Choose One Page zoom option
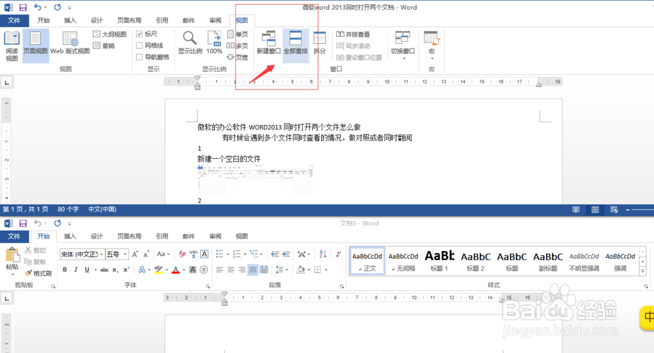The height and width of the screenshot is (353, 654). coord(237,34)
